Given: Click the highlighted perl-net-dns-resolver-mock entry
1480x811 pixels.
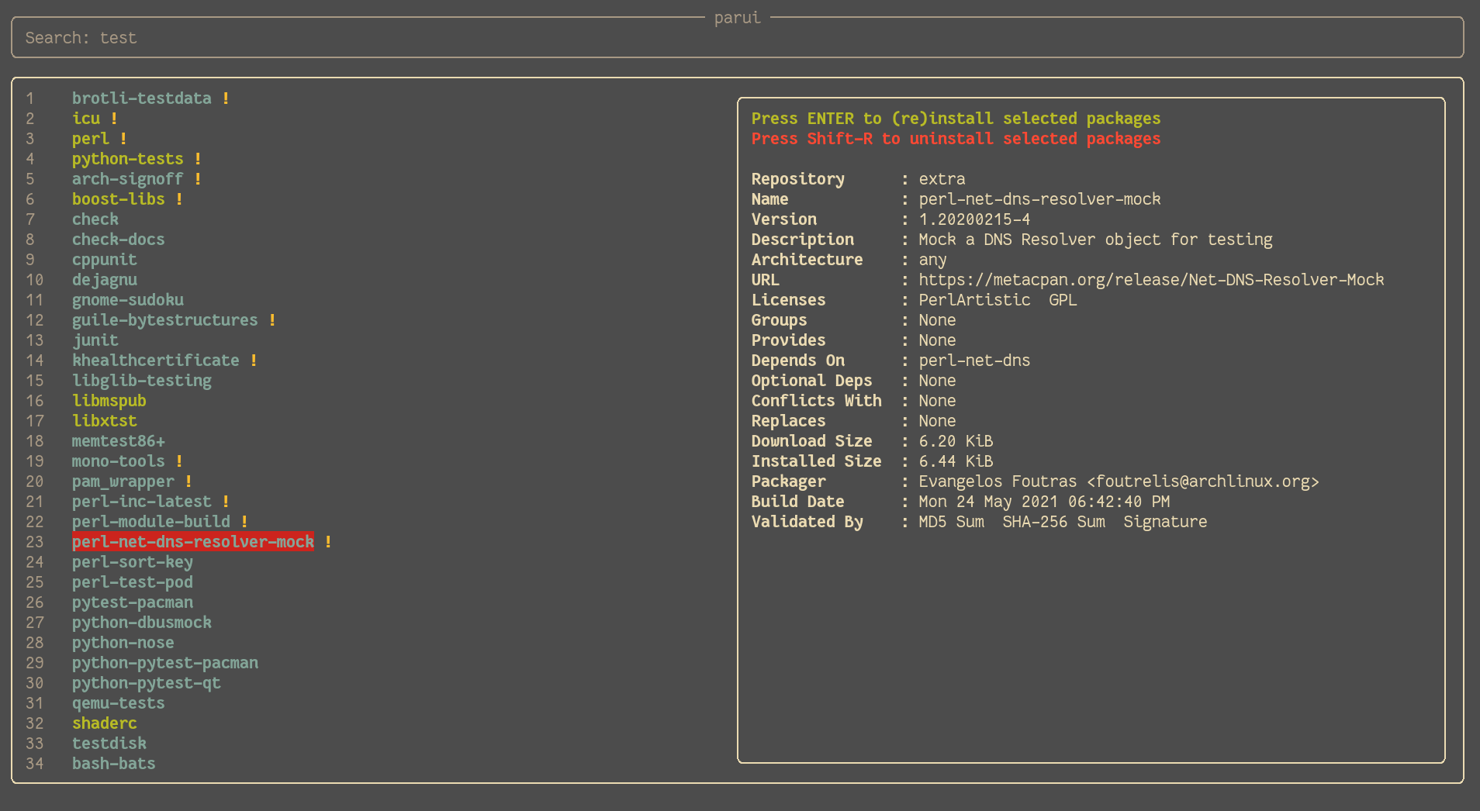Looking at the screenshot, I should click(x=193, y=542).
